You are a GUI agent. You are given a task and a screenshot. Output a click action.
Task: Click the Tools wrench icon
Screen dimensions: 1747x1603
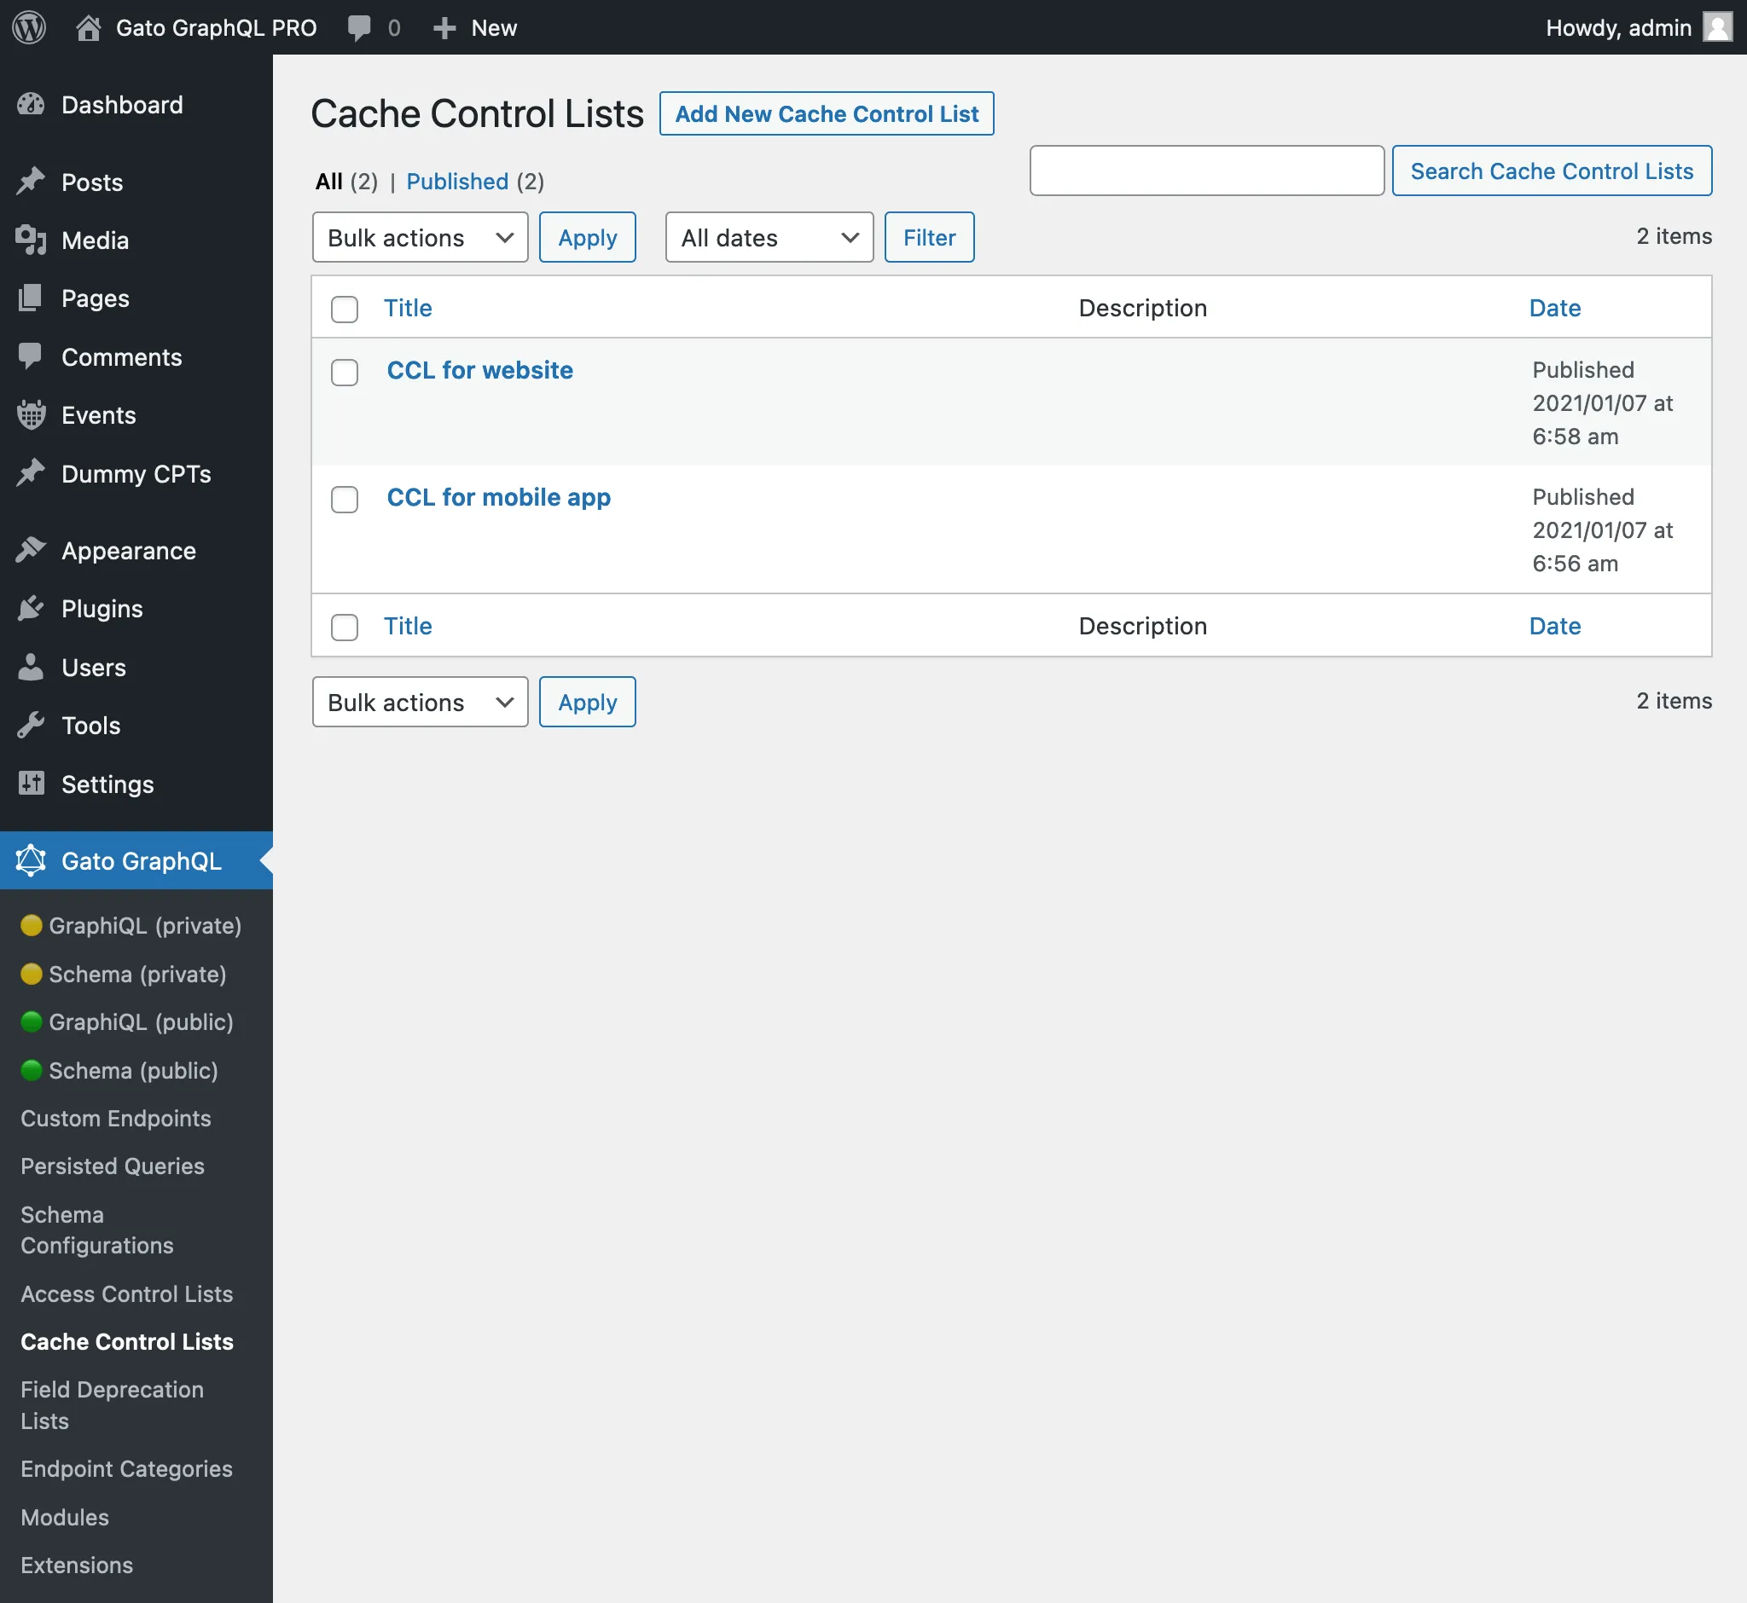32,725
